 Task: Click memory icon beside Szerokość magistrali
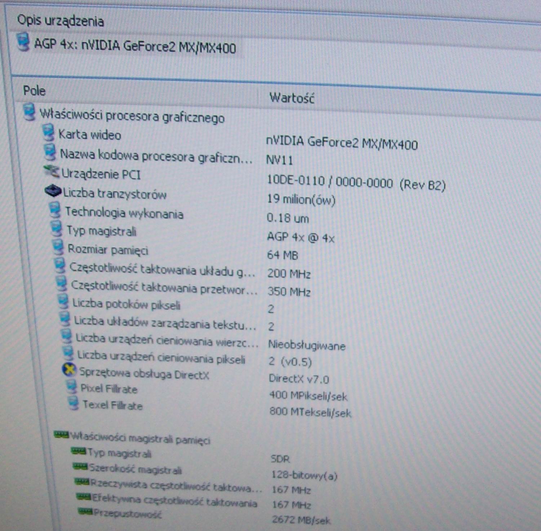(80, 467)
